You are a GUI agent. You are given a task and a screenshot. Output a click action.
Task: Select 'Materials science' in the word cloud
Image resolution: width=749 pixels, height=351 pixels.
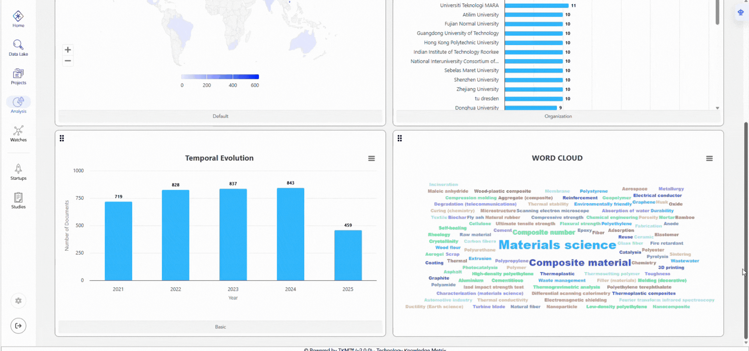[557, 245]
